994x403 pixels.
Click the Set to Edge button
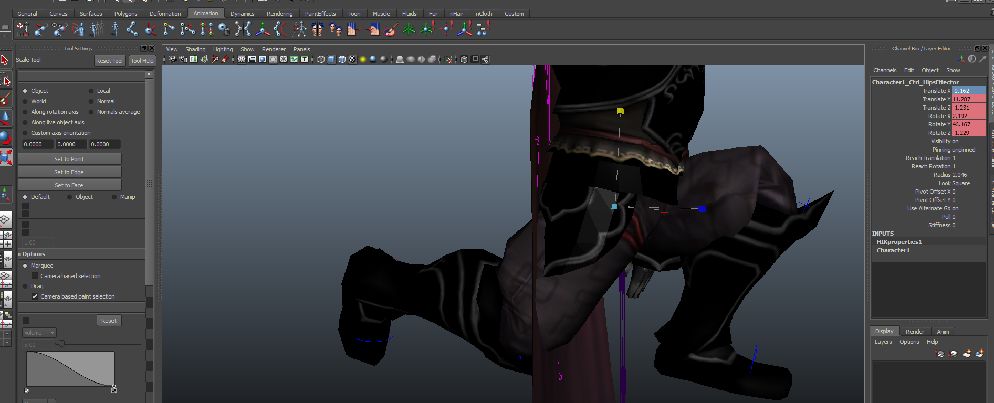click(x=69, y=172)
